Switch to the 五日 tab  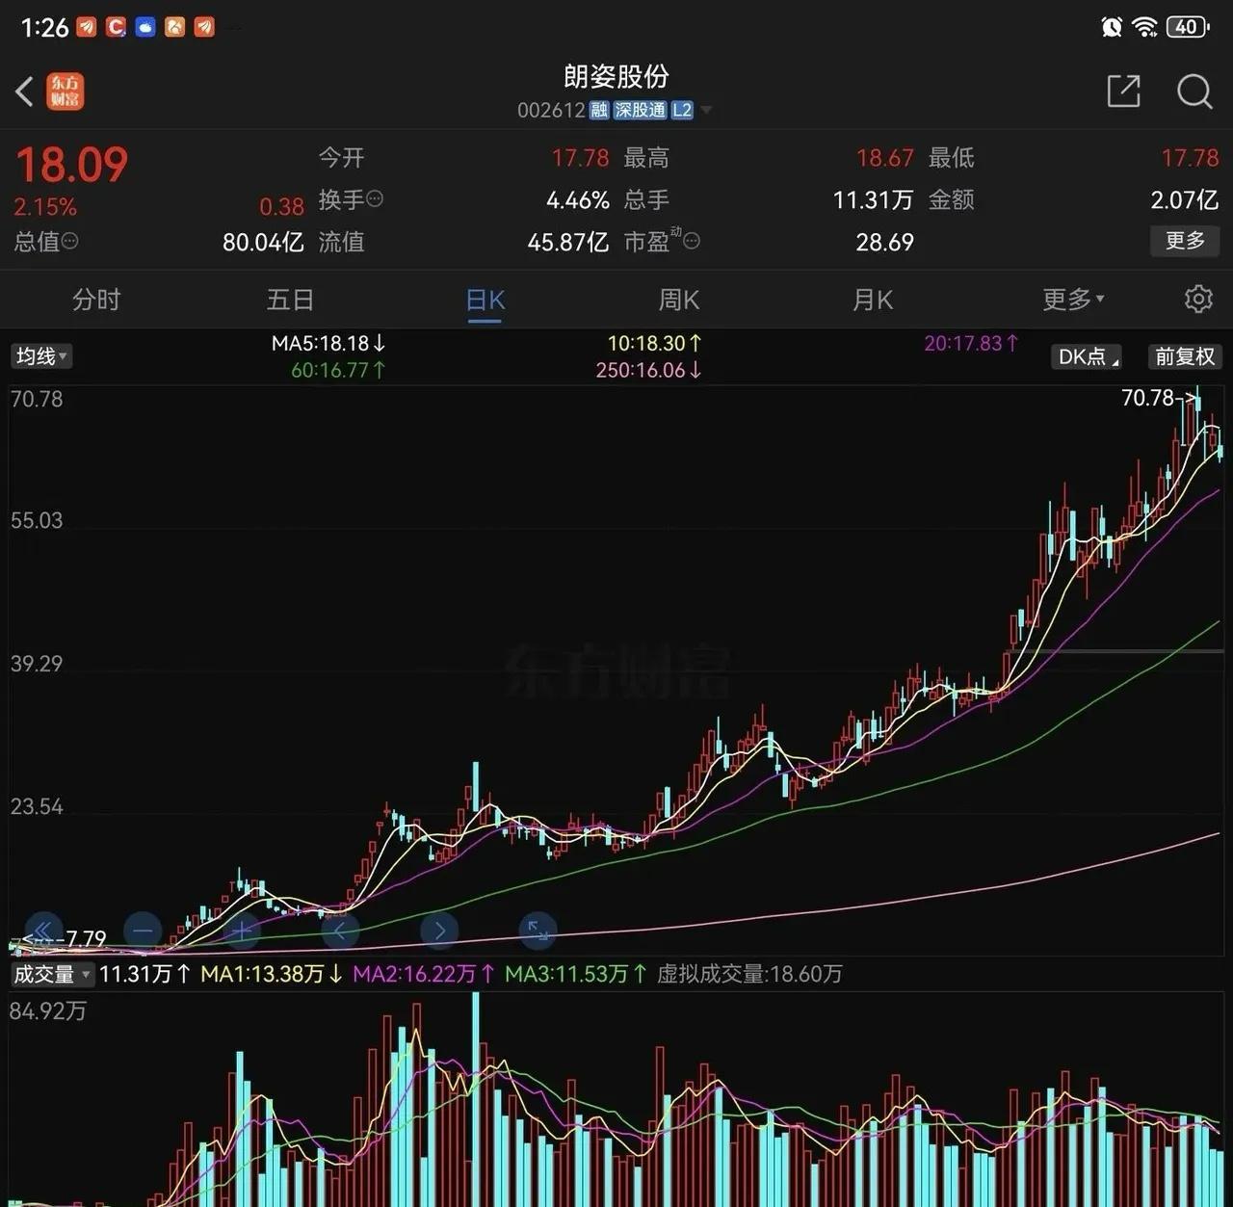click(290, 300)
